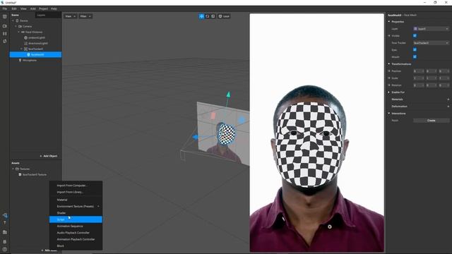Choose Material in add asset menu

point(76,200)
